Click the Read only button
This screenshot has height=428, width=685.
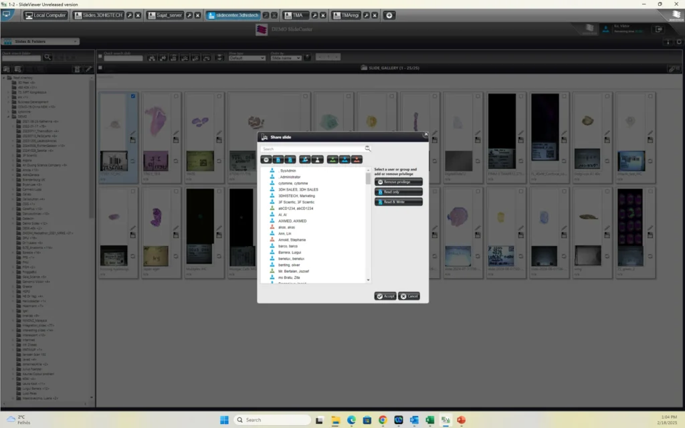click(399, 192)
